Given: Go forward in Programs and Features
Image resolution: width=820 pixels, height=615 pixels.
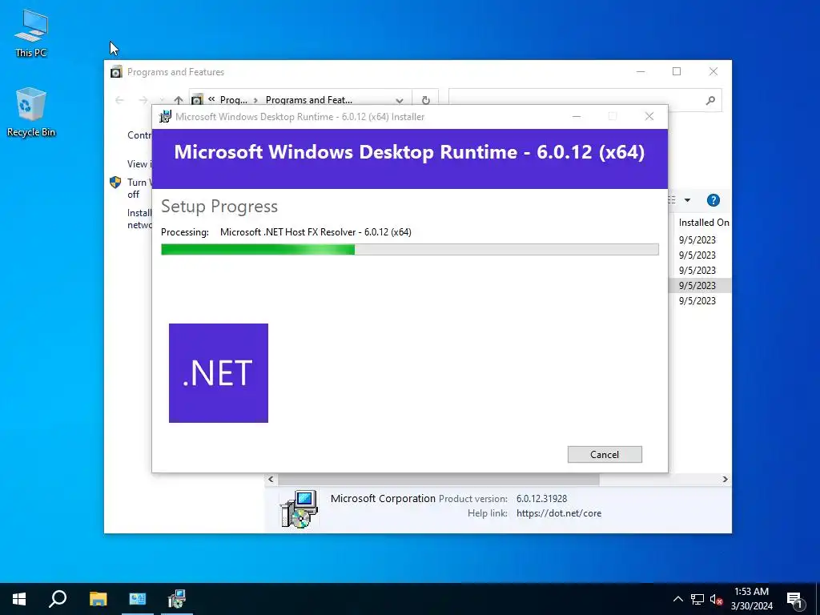Looking at the screenshot, I should pos(143,100).
